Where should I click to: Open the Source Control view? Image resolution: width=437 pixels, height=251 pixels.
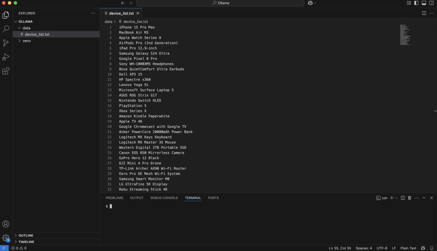click(x=6, y=43)
